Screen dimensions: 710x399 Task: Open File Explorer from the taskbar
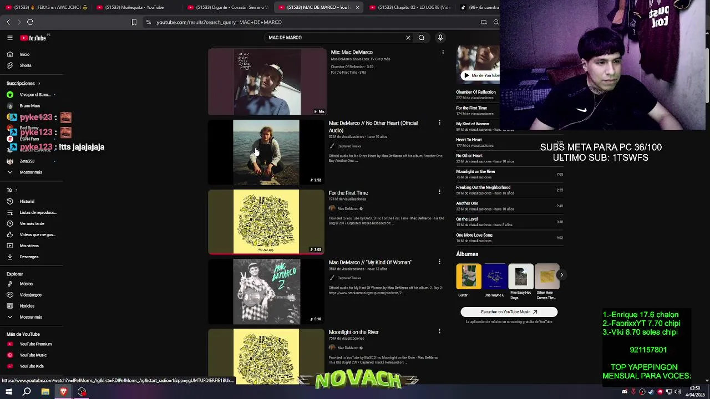pyautogui.click(x=45, y=392)
